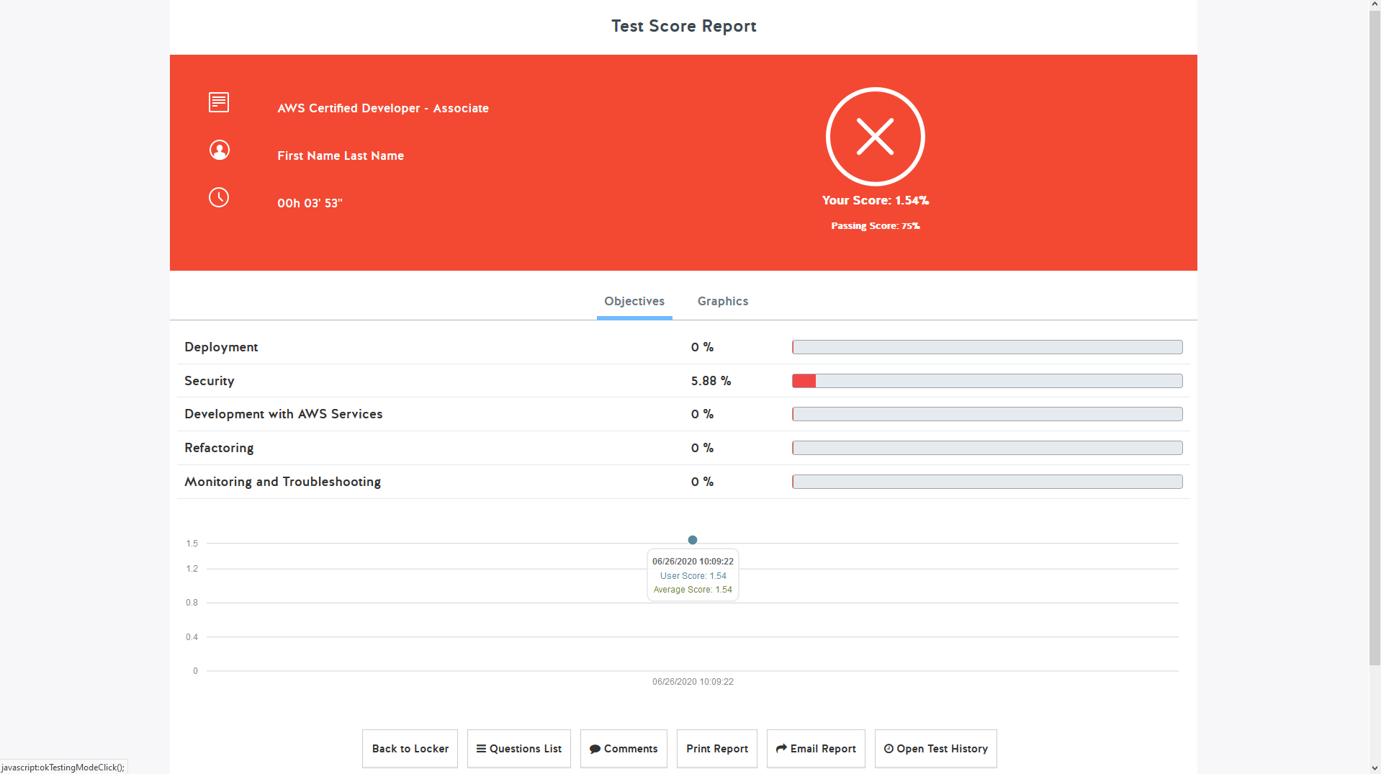The width and height of the screenshot is (1381, 774).
Task: Click the clock duration icon
Action: pos(219,197)
